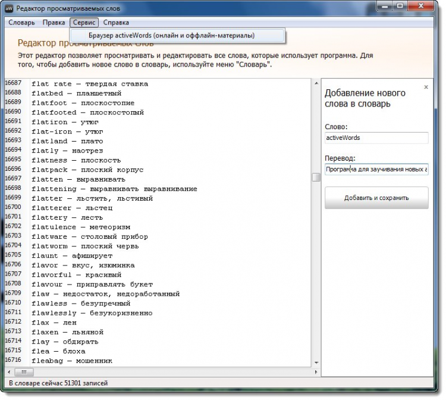Viewport: 446px width, 400px height.
Task: Select line 'flatware — столовый прибор'
Action: point(90,237)
